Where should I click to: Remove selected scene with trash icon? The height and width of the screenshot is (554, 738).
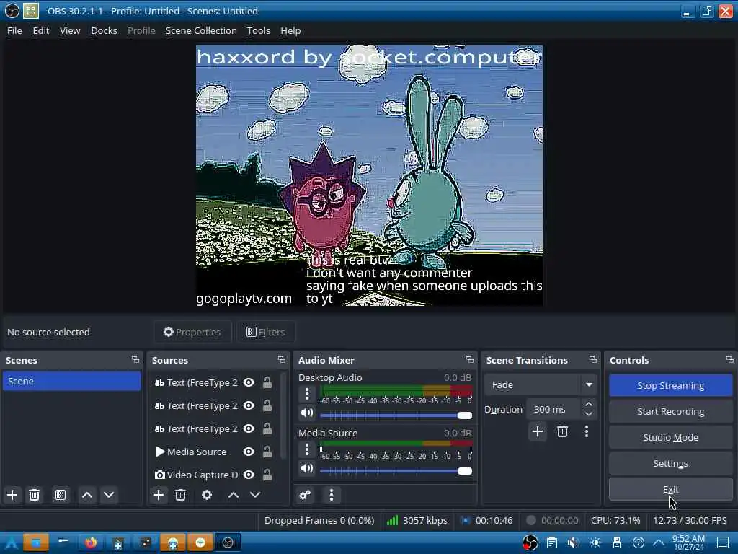[x=34, y=495]
